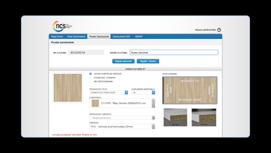Open the Grubość materiału dropdown
Screen dimensions: 271x153
coord(143,92)
